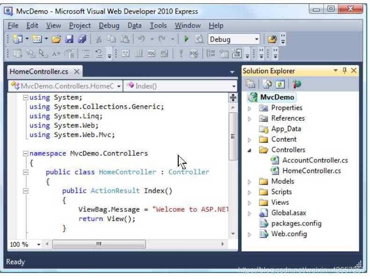Screen dimensions: 370x279
Task: Click the table grid pane icon in query toolbar
Action: 138,54
